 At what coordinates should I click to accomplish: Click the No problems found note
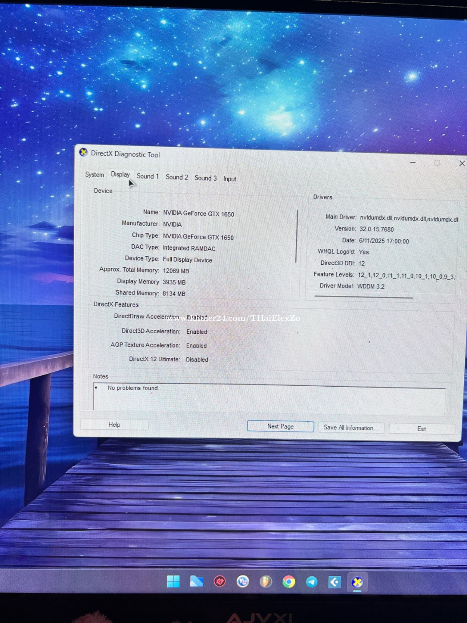click(133, 388)
